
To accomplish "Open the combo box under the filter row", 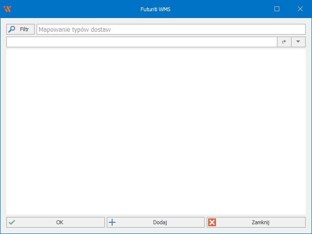I will tap(141, 42).
